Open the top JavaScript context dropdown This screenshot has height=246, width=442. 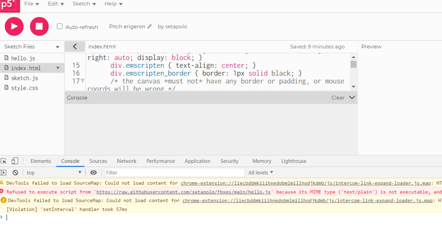coord(54,172)
